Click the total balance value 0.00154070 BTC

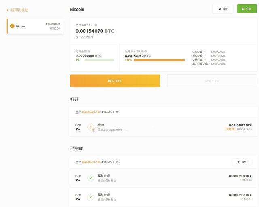pyautogui.click(x=95, y=31)
